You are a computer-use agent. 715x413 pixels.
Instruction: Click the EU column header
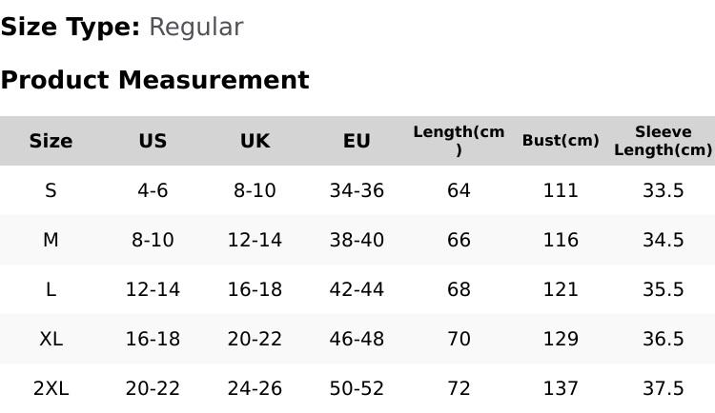357,141
